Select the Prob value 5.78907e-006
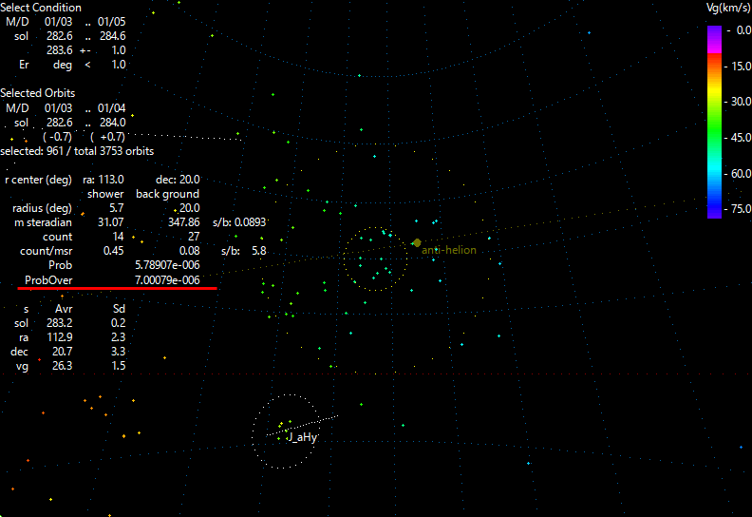Image resolution: width=752 pixels, height=517 pixels. (x=166, y=265)
